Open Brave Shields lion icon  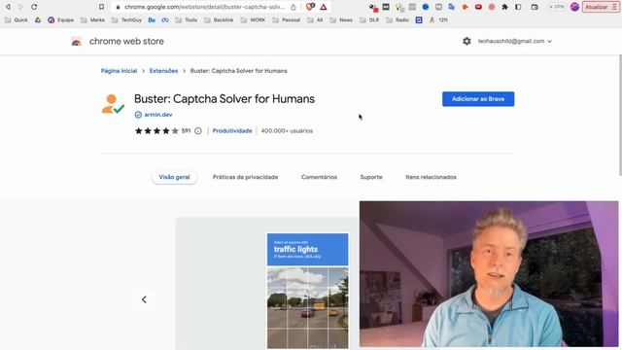(x=310, y=7)
